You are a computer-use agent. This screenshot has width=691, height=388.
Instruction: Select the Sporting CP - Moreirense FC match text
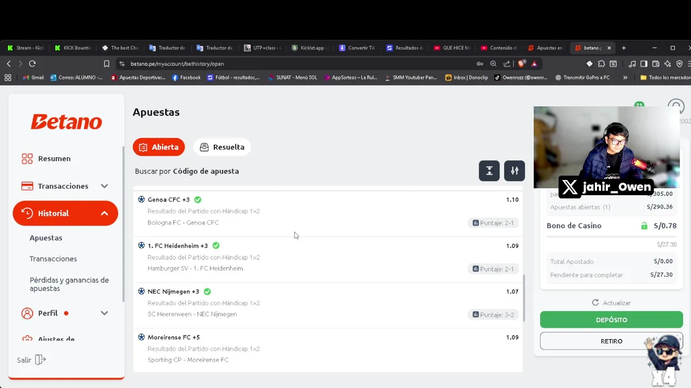[x=188, y=360]
